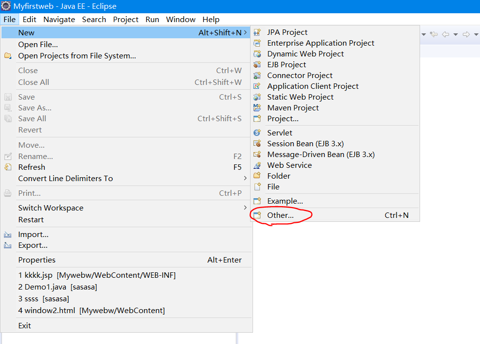This screenshot has height=344, width=480.
Task: Click the Servlet label text
Action: pyautogui.click(x=280, y=132)
